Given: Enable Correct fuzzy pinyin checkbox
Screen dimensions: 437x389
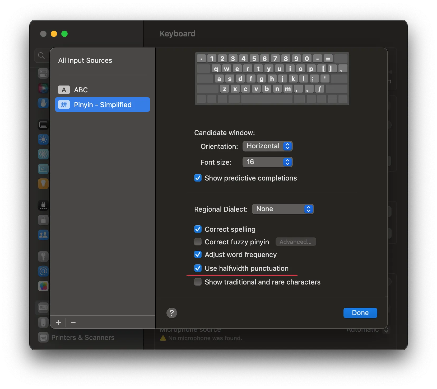Looking at the screenshot, I should [198, 242].
